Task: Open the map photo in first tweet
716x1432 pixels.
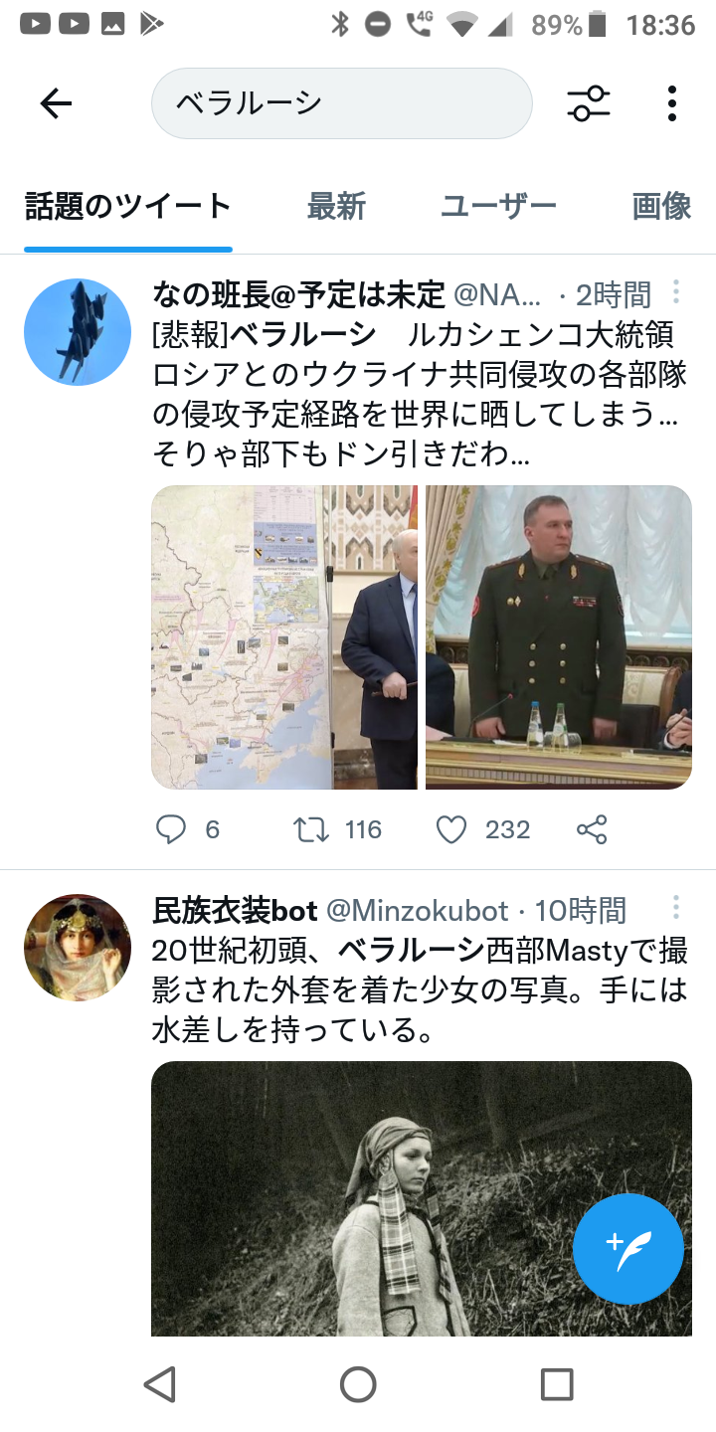Action: 284,637
